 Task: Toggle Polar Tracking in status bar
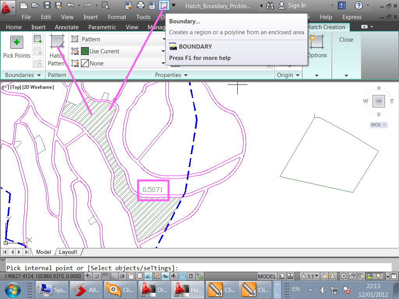click(122, 276)
